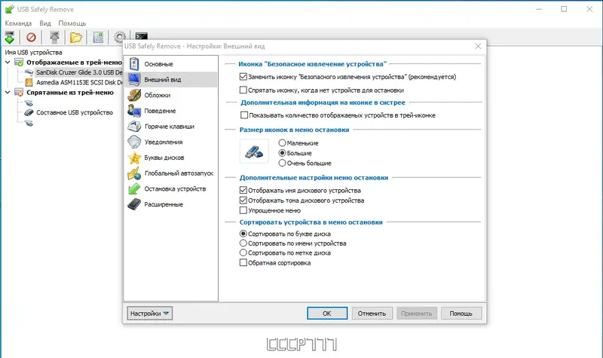
Task: Click the Обложки palette icon
Action: pos(134,95)
